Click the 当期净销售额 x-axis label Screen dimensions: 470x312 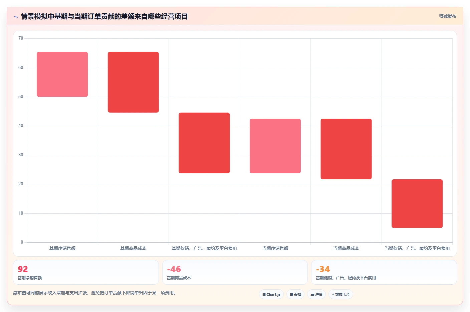pyautogui.click(x=275, y=248)
